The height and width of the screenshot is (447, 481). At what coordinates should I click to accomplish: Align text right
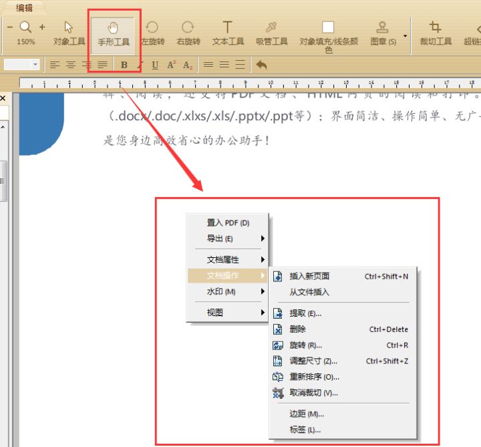click(x=86, y=65)
